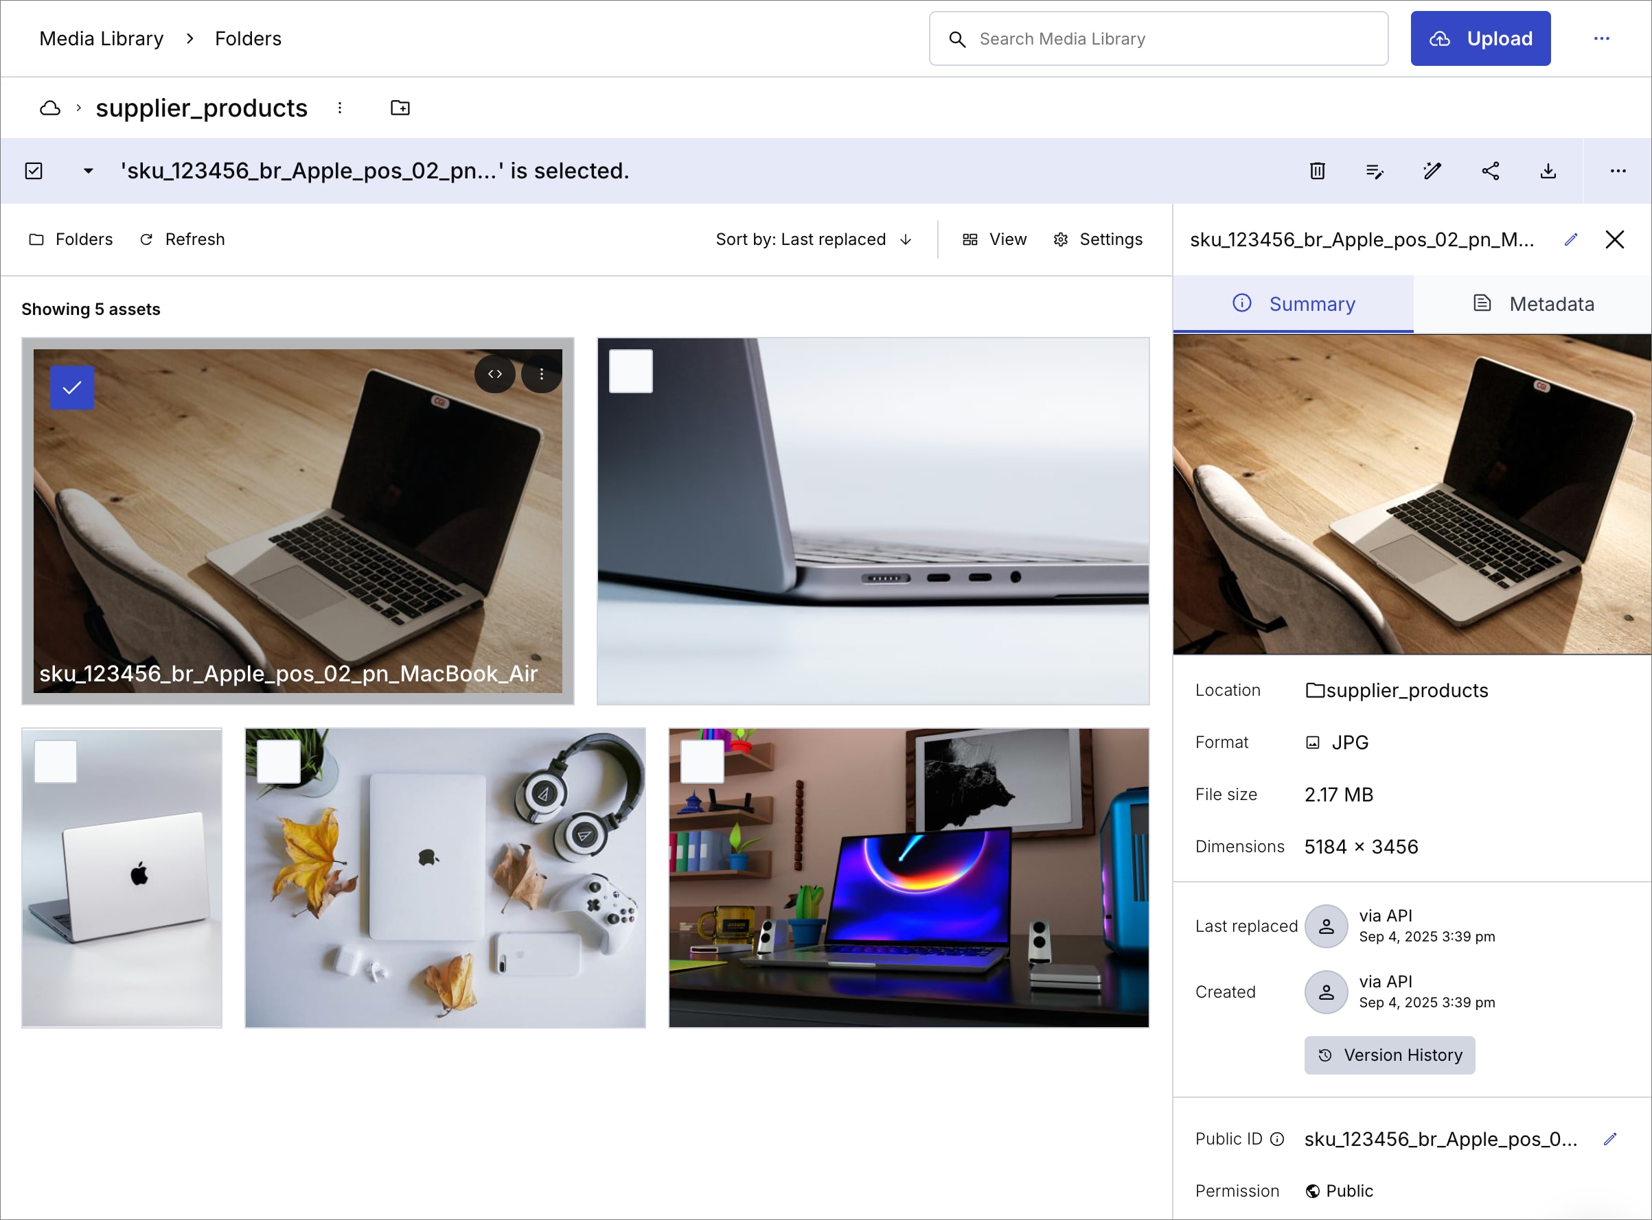Switch to the Metadata tab
The image size is (1652, 1220).
(1533, 304)
